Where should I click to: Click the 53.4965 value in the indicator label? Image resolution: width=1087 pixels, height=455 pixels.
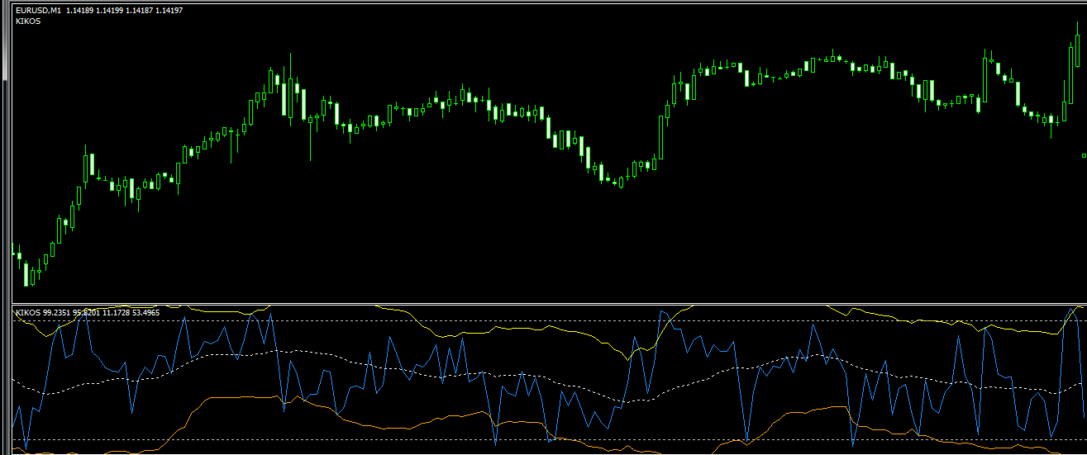pos(144,313)
